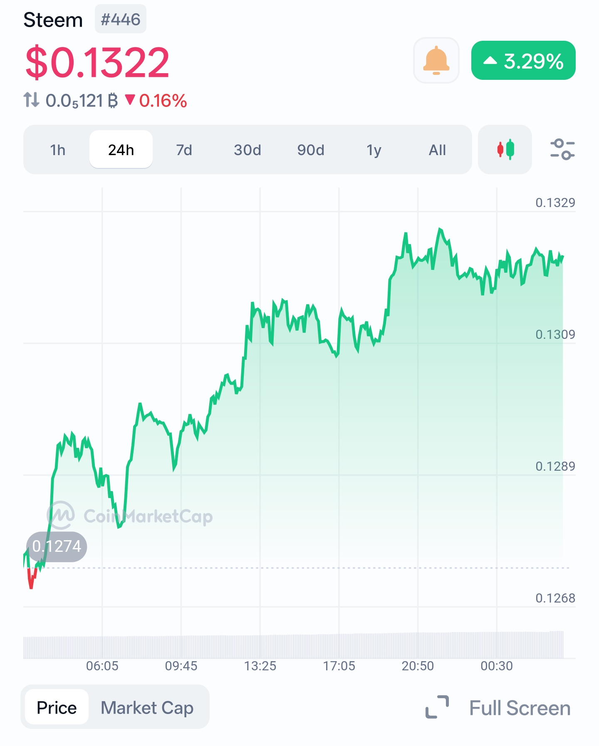Tap the green 3.29% change badge

(x=523, y=60)
